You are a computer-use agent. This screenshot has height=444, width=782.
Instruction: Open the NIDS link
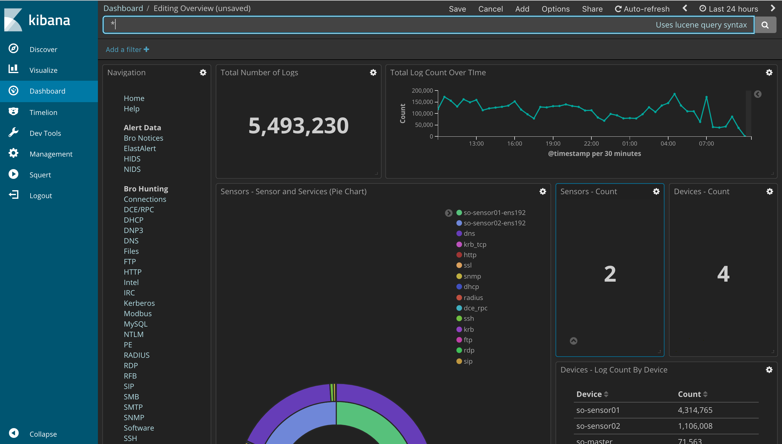point(132,169)
